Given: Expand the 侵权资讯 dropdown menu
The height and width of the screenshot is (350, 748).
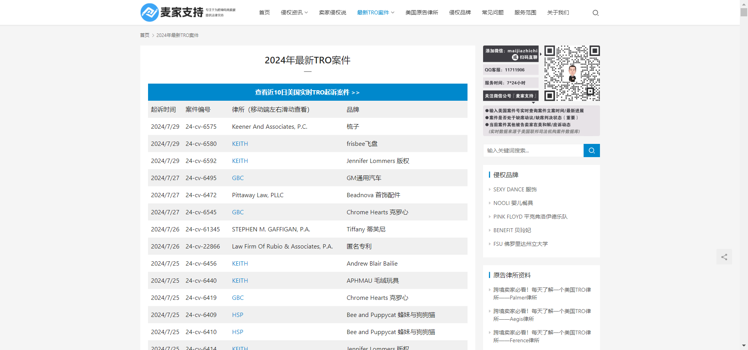Looking at the screenshot, I should click(x=294, y=12).
